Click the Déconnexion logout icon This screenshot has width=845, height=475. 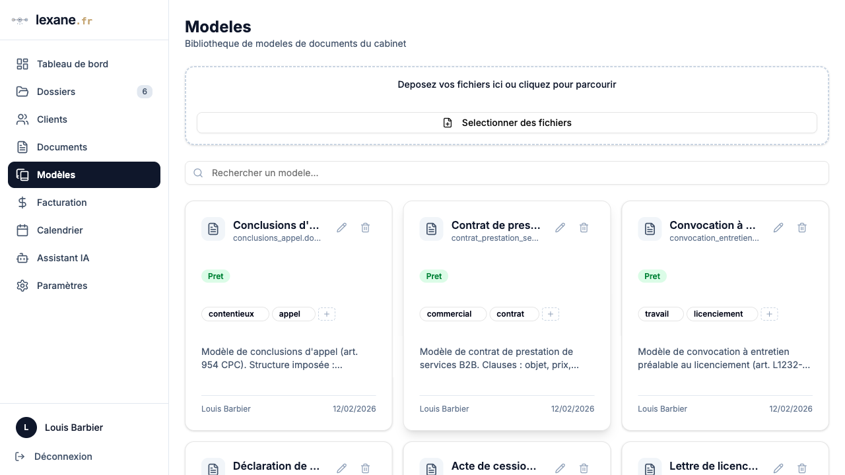tap(20, 457)
